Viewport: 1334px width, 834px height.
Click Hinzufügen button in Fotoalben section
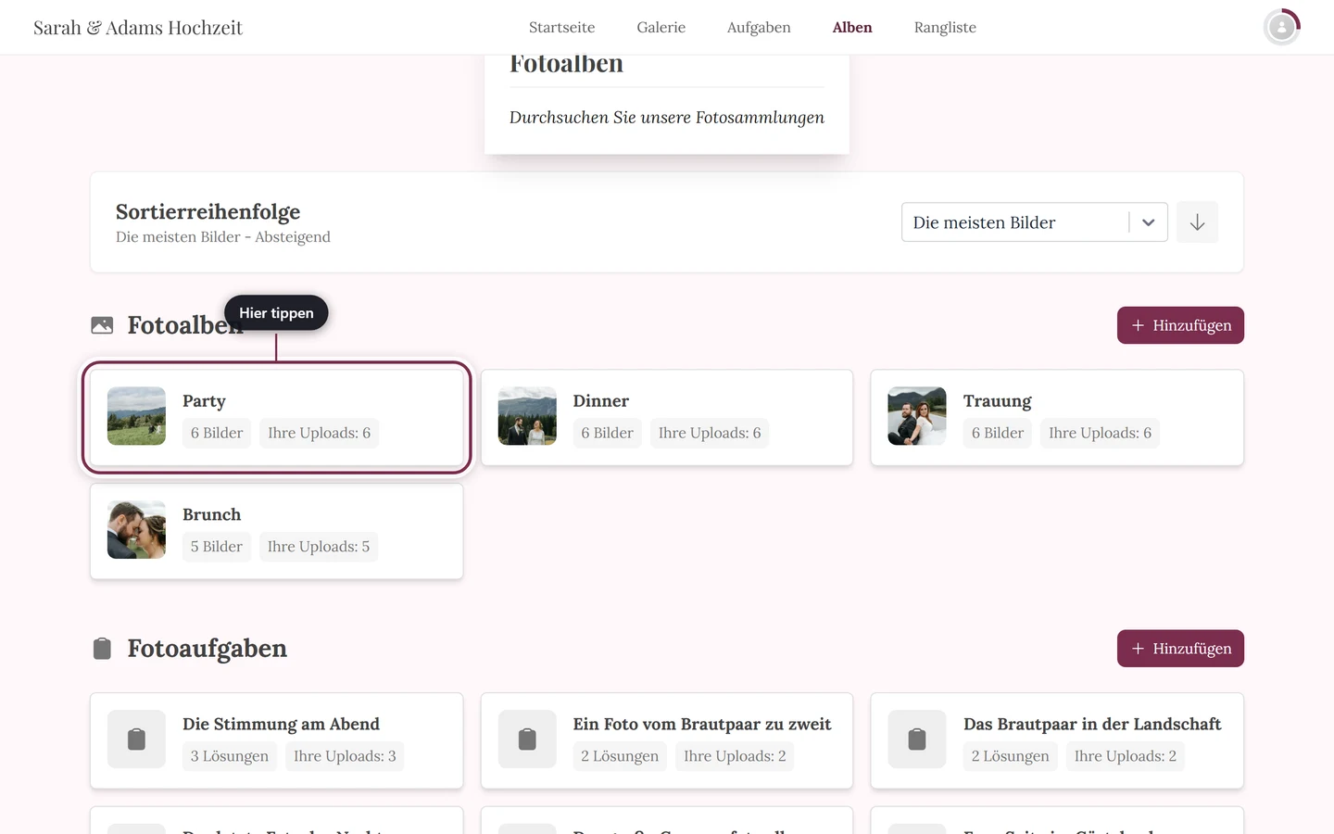[x=1180, y=325]
